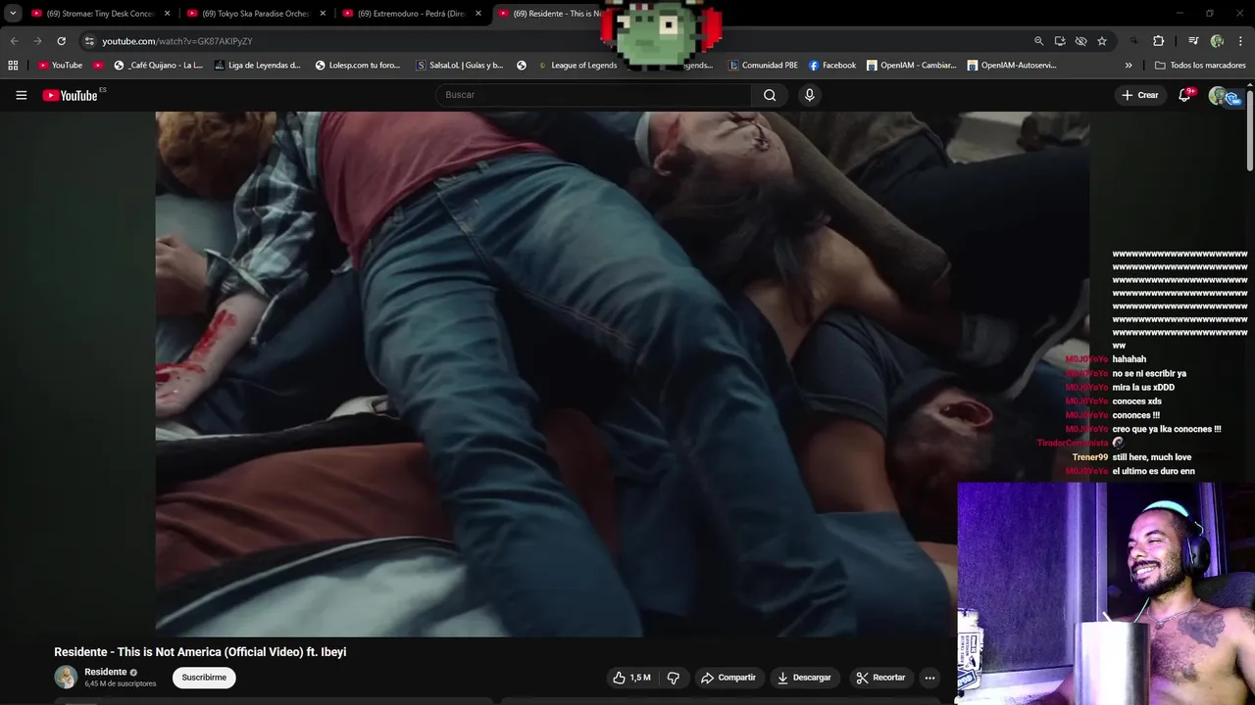Close the Tokyo Ska Paradise tab
The image size is (1255, 705).
coord(323,14)
